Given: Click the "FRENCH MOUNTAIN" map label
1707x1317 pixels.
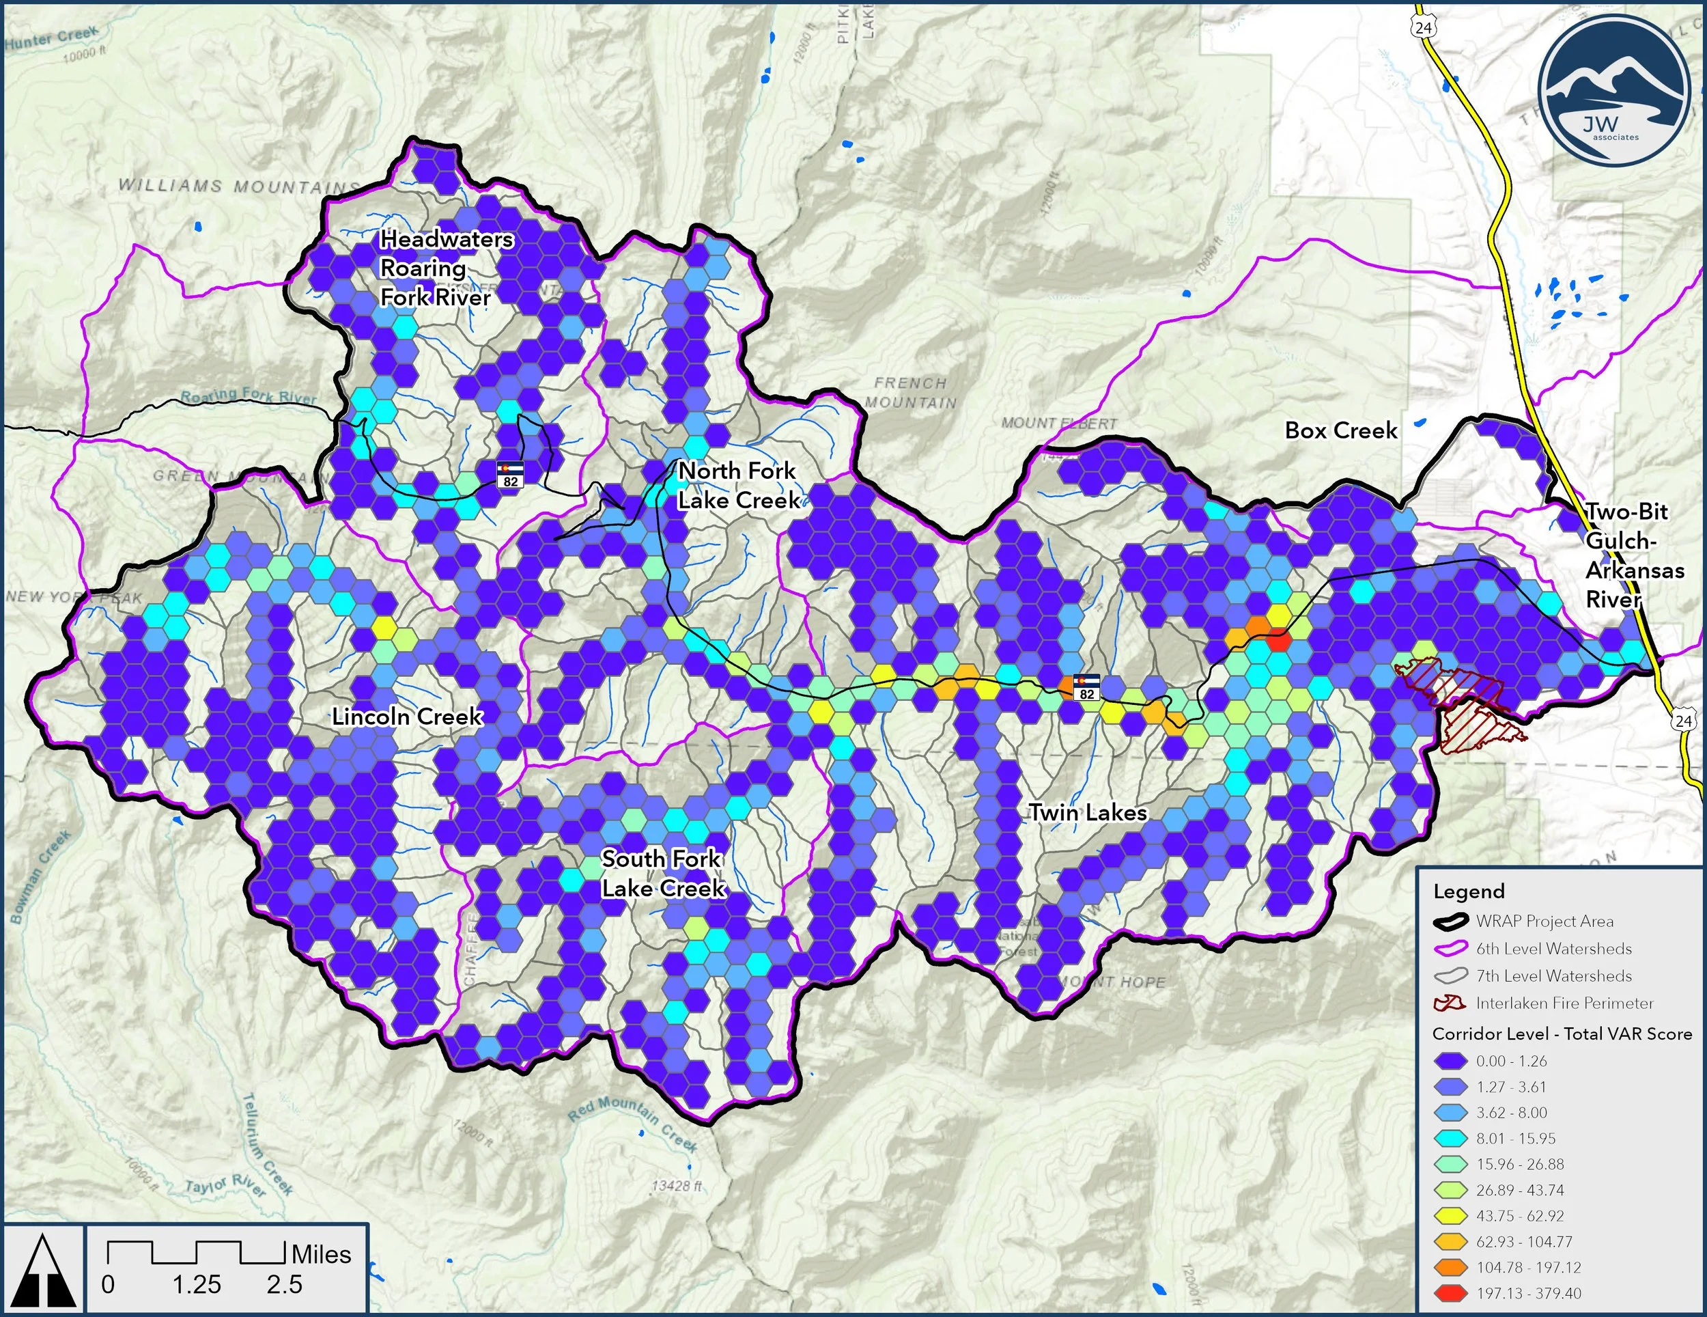Looking at the screenshot, I should point(911,393).
